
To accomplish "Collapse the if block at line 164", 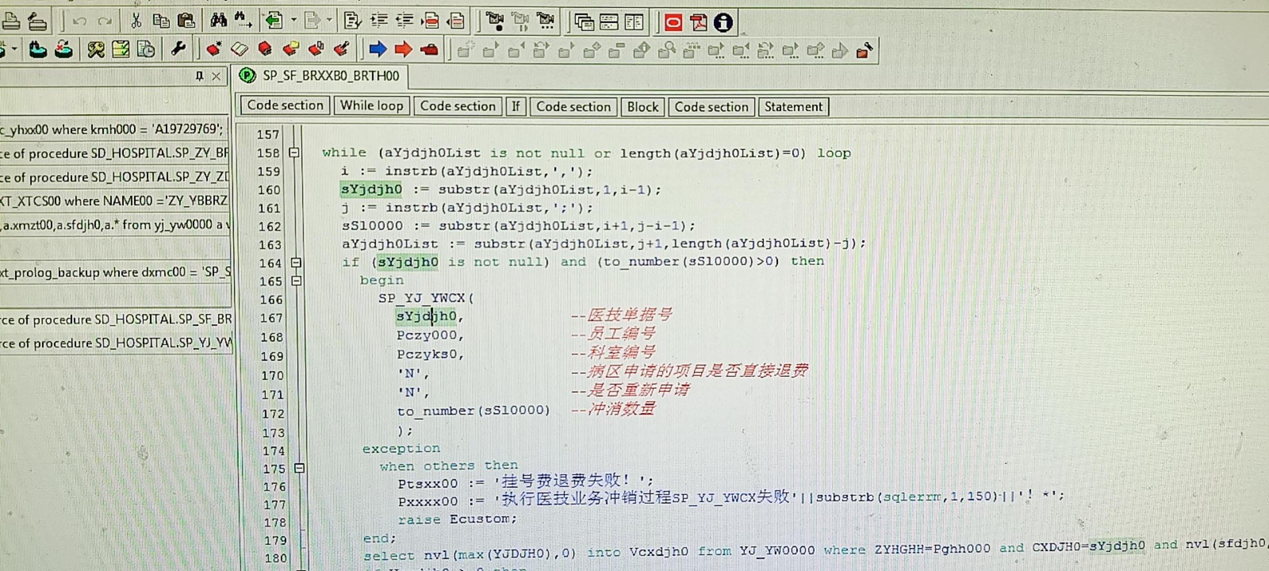I will [296, 262].
